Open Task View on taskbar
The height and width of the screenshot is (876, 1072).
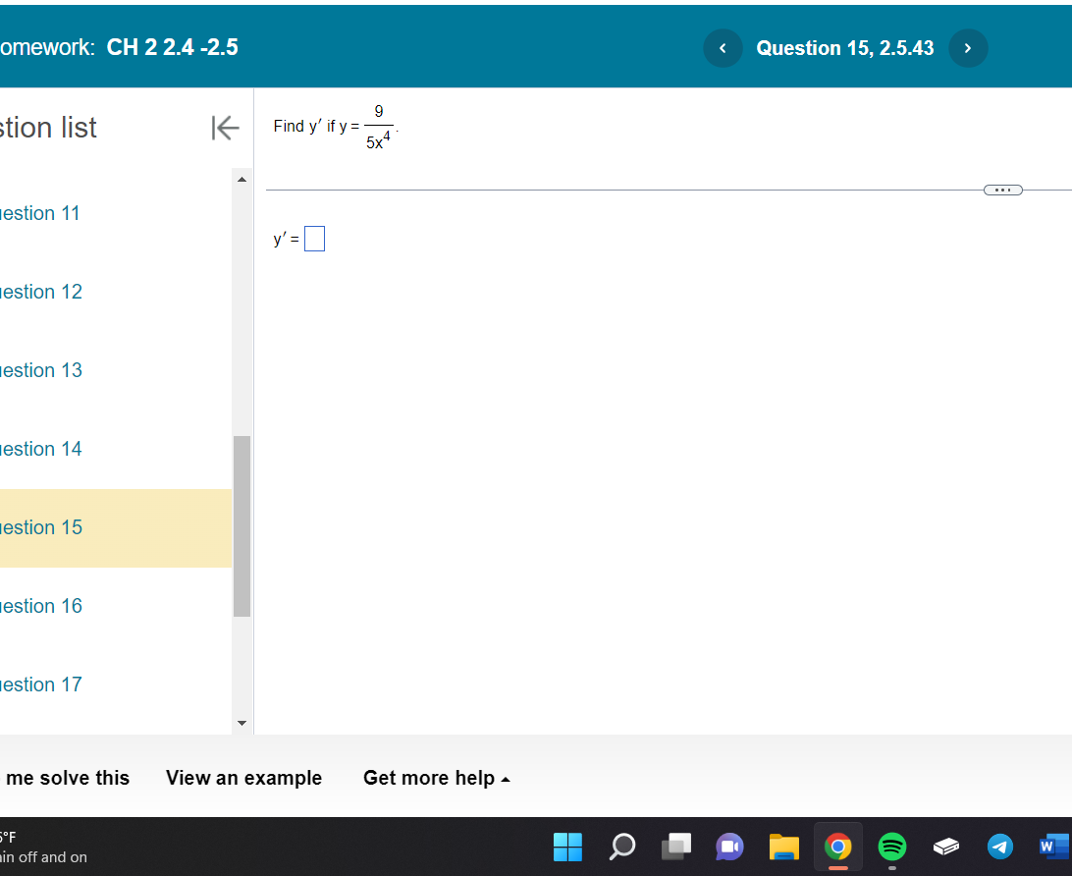[676, 847]
